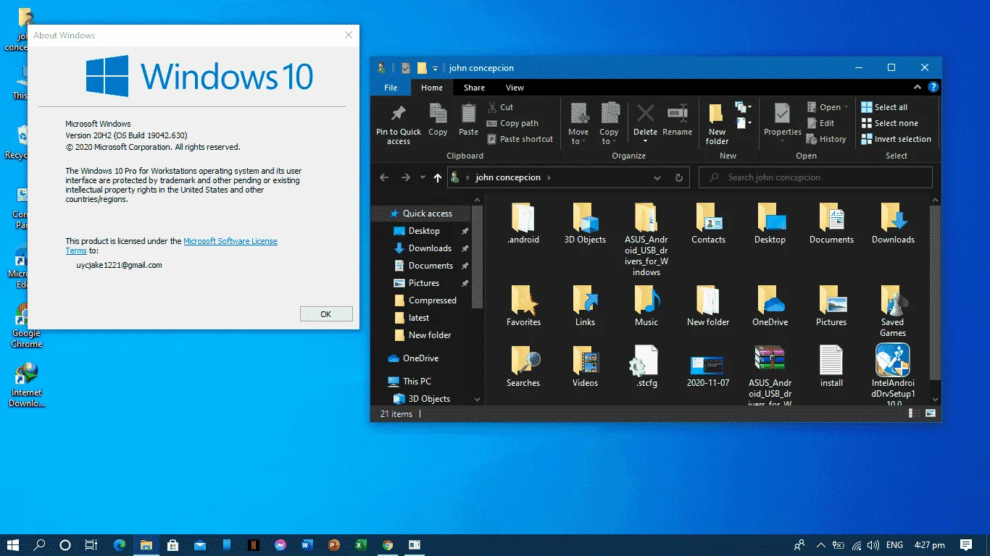Image resolution: width=990 pixels, height=556 pixels.
Task: Open Quick access in the navigation pane
Action: (x=427, y=214)
